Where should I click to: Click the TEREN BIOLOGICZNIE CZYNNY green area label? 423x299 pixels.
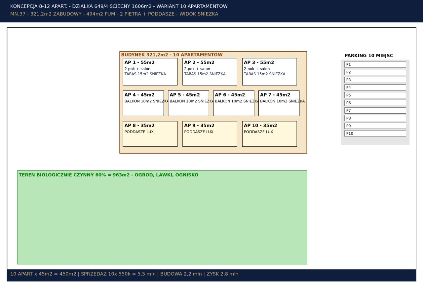[x=108, y=175]
